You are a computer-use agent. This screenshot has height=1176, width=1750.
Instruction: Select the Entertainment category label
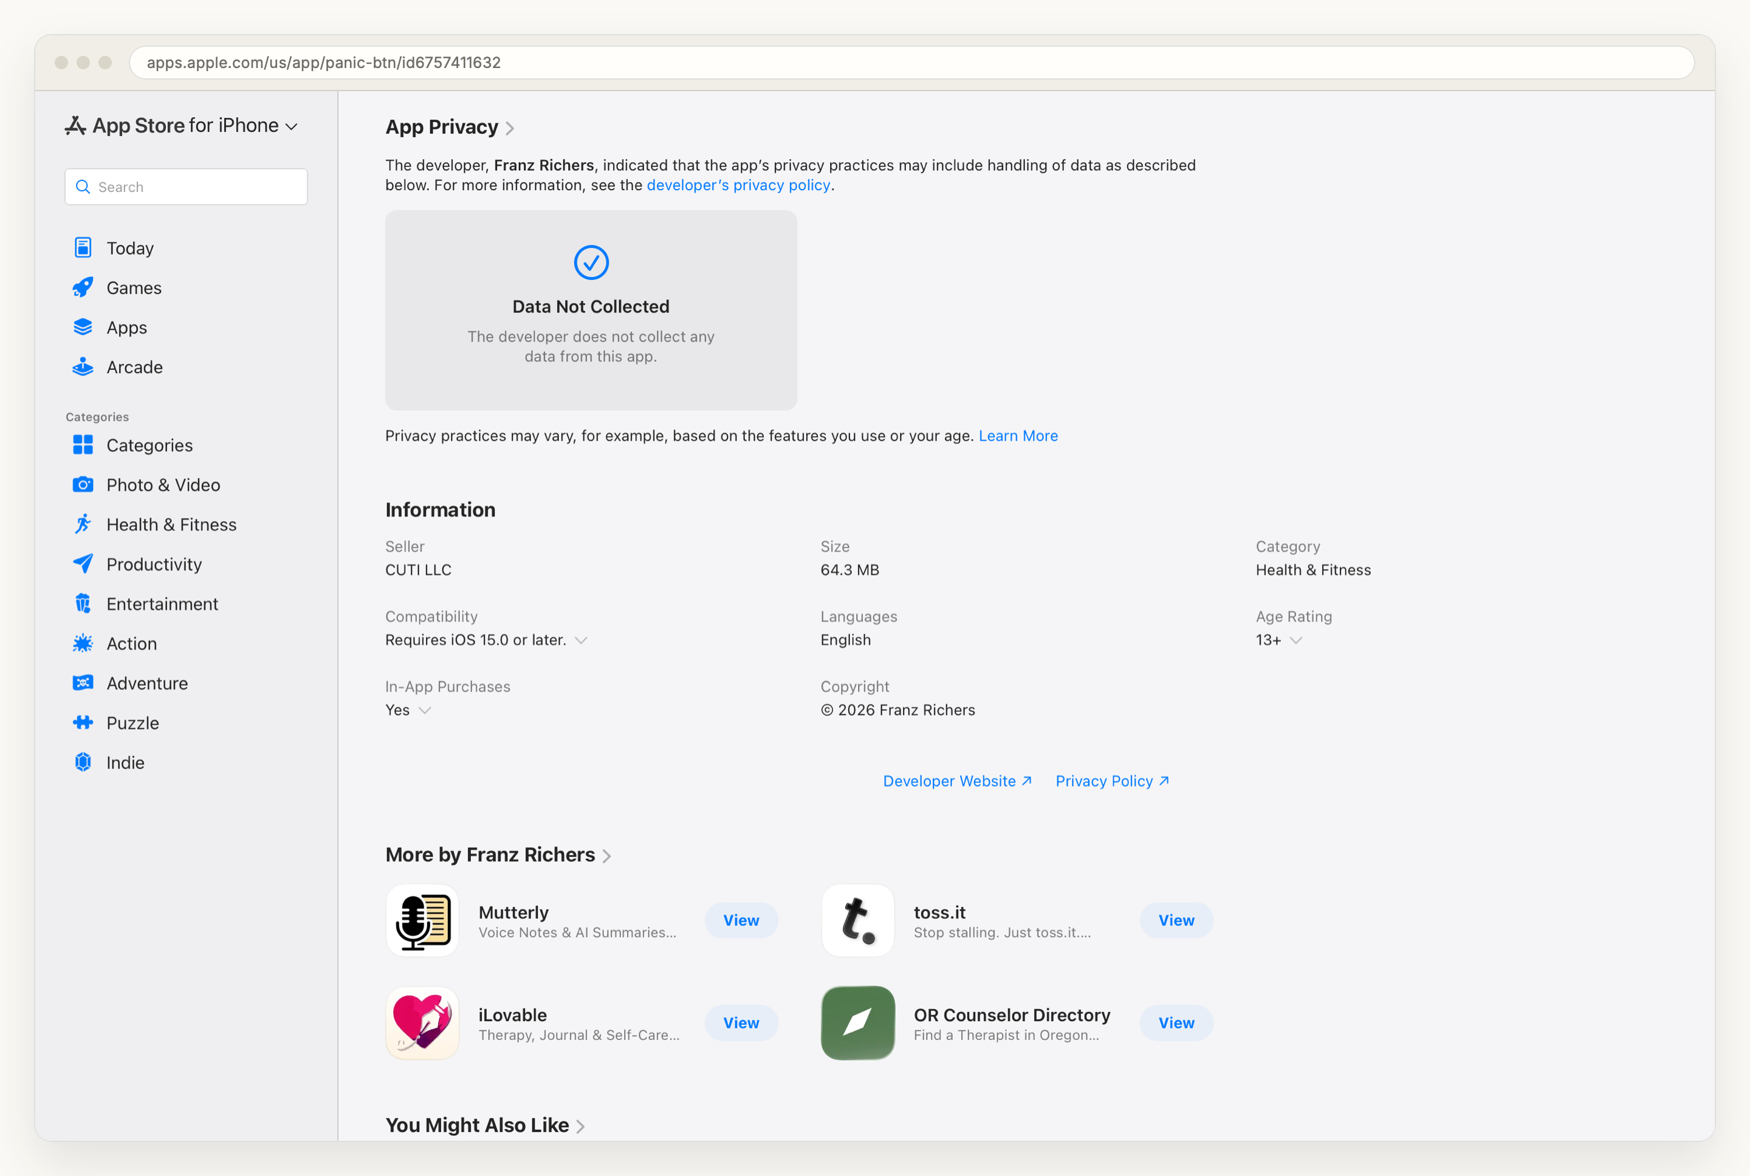pyautogui.click(x=163, y=604)
